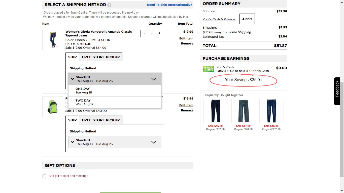Open the Women's Gloria Vanderbilt jeans title
The image size is (344, 193).
(99, 33)
